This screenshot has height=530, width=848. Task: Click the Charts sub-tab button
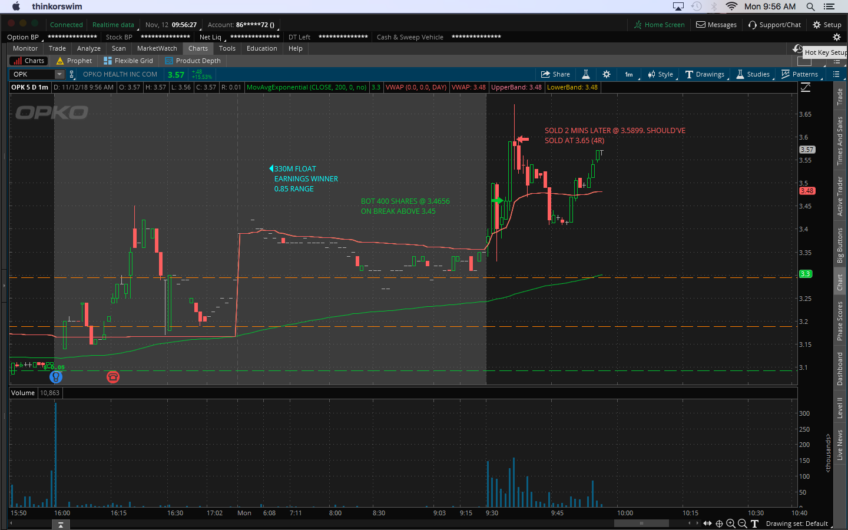29,61
